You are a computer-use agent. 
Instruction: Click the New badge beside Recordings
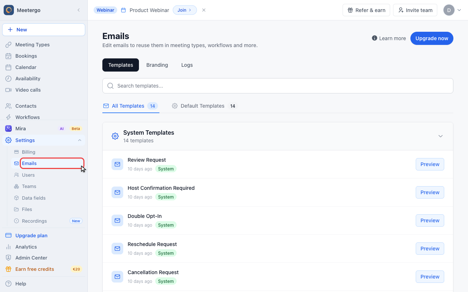76,221
